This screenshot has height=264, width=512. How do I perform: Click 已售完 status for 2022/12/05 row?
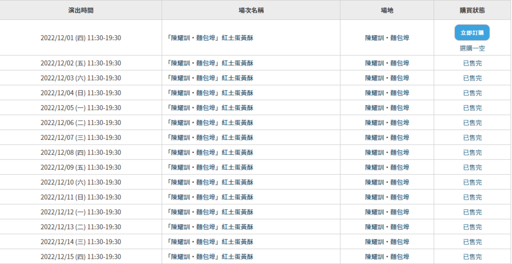coord(472,108)
